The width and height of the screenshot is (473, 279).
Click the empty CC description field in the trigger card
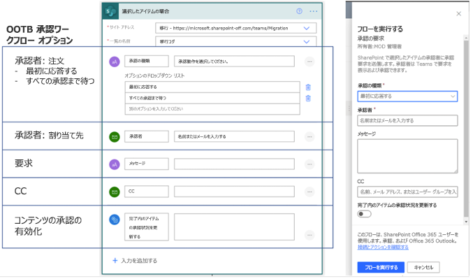234,192
